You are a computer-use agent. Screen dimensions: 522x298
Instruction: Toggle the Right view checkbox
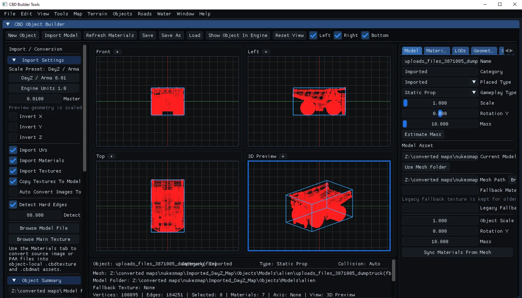pyautogui.click(x=338, y=35)
